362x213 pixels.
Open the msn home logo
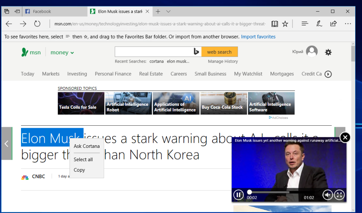point(31,53)
